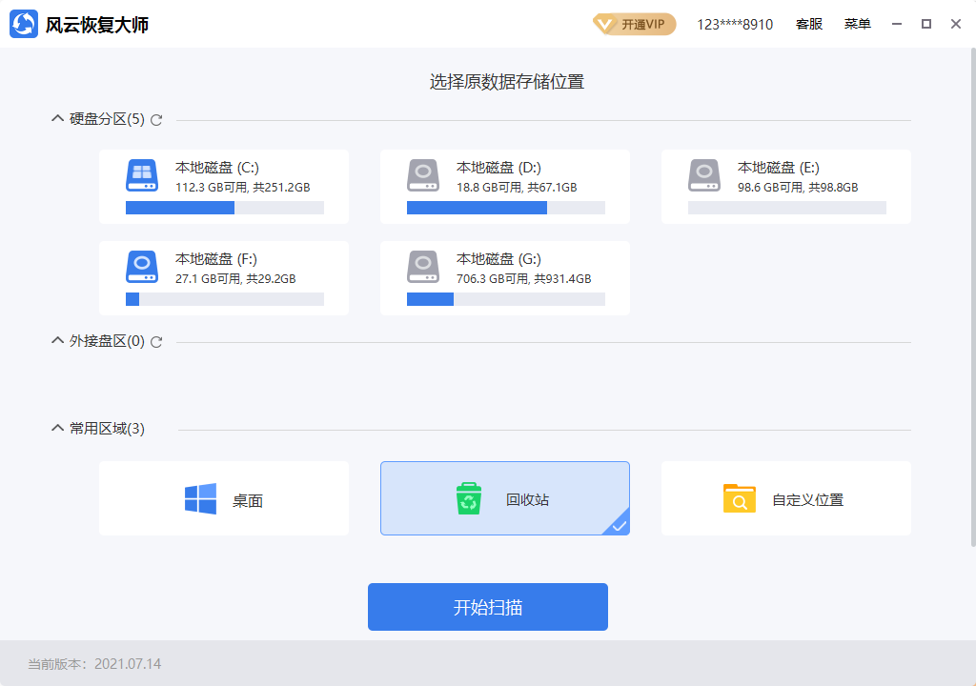
Task: Refresh the 硬盘分区 partition list
Action: tap(156, 119)
